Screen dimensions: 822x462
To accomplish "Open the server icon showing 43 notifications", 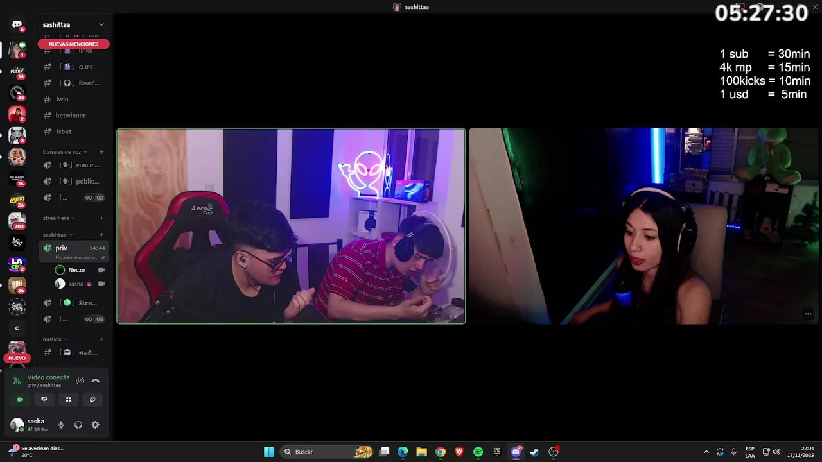I will (x=17, y=92).
